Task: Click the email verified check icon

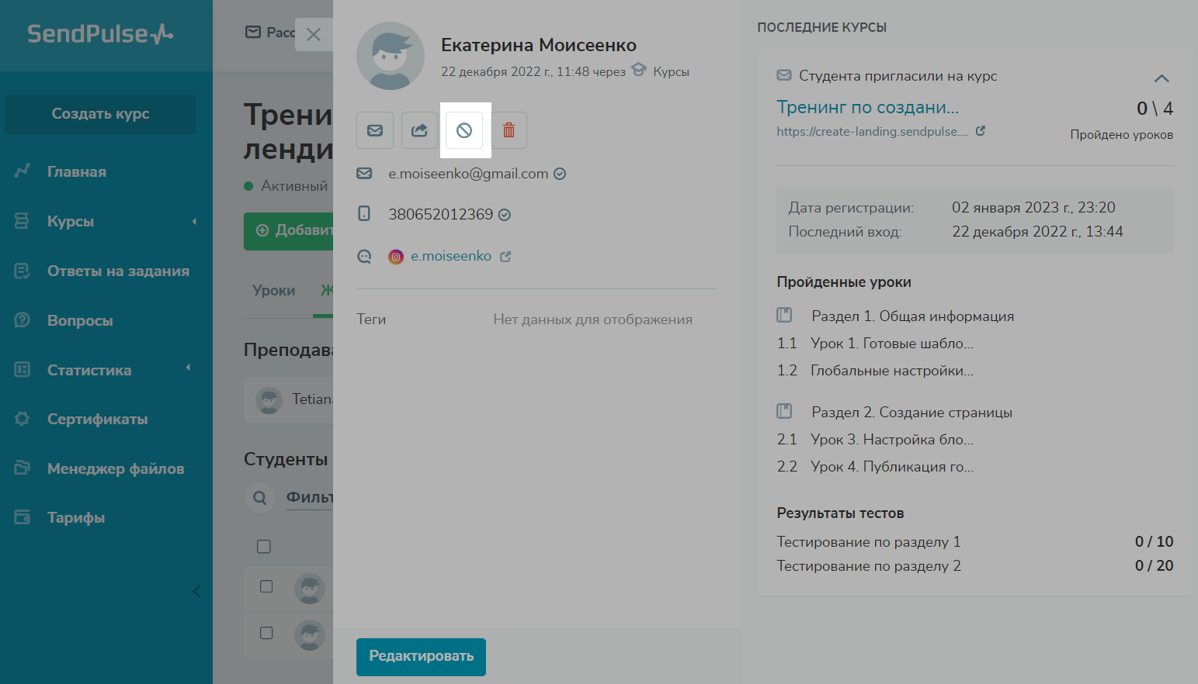Action: coord(560,174)
